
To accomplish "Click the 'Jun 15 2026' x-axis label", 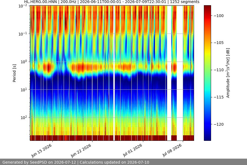I will click(42, 151).
